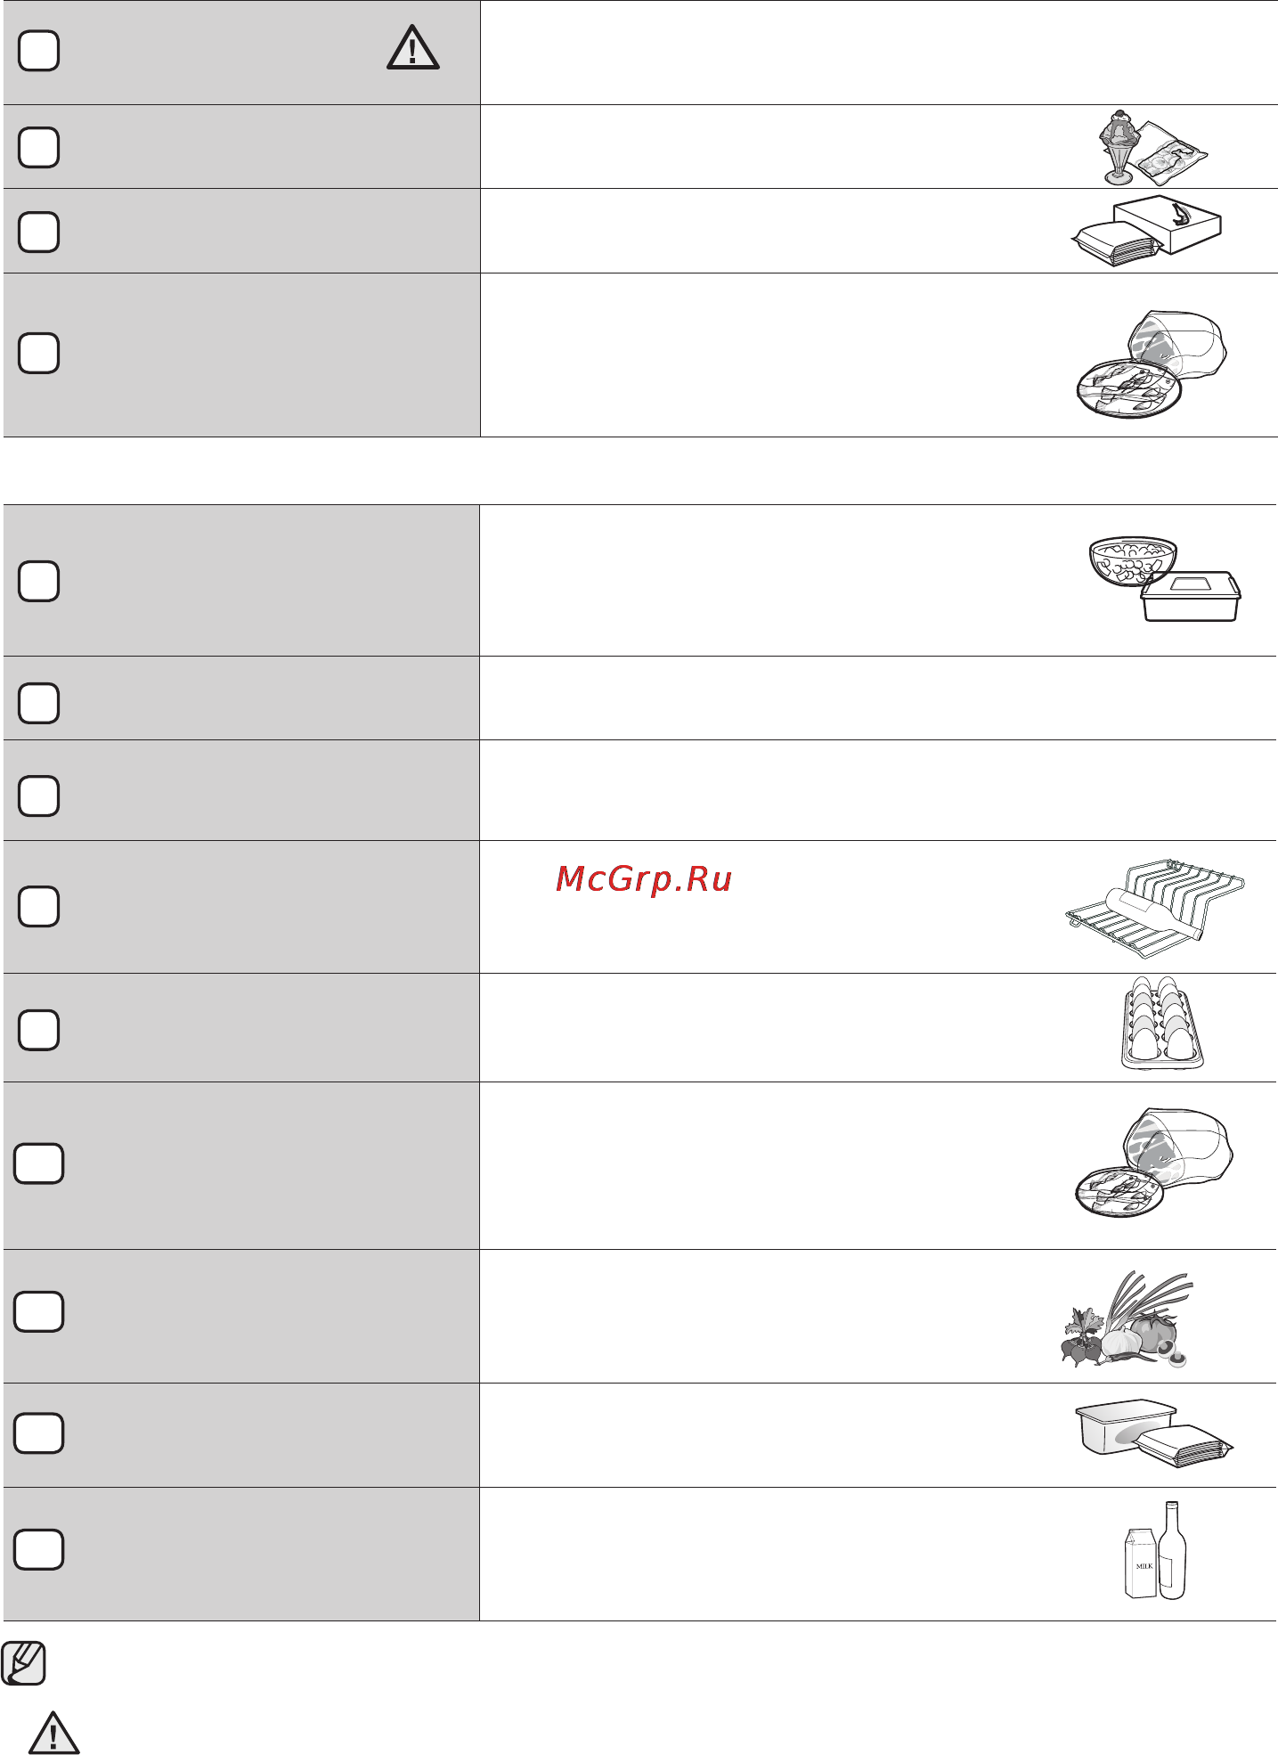The image size is (1278, 1755).
Task: Click the meat and fish illustration below the boxed food
Action: (x=1152, y=364)
